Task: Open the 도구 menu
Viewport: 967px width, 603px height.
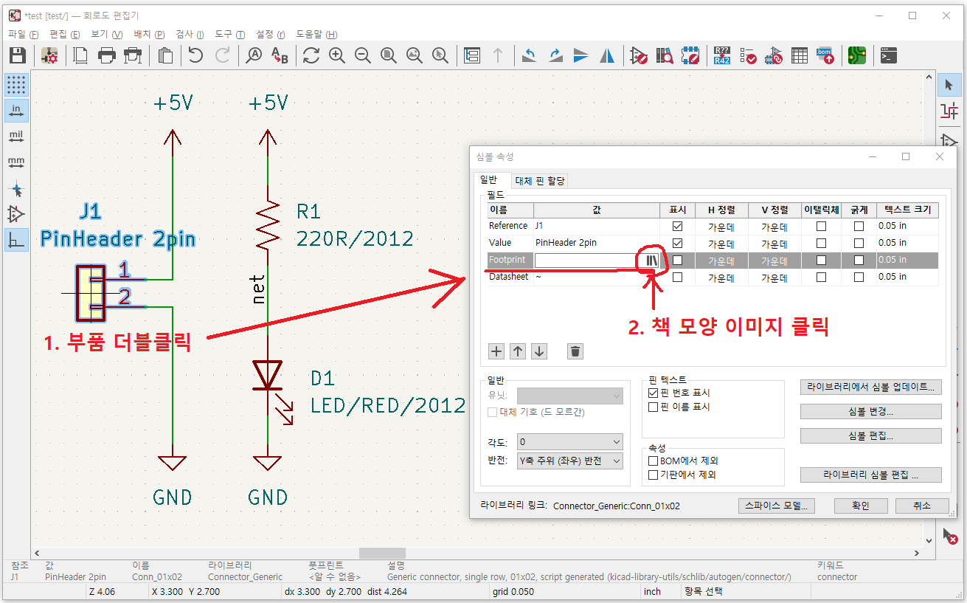Action: click(229, 35)
